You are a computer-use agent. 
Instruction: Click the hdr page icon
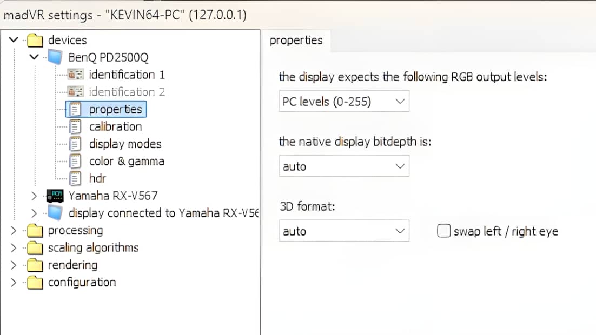click(76, 178)
